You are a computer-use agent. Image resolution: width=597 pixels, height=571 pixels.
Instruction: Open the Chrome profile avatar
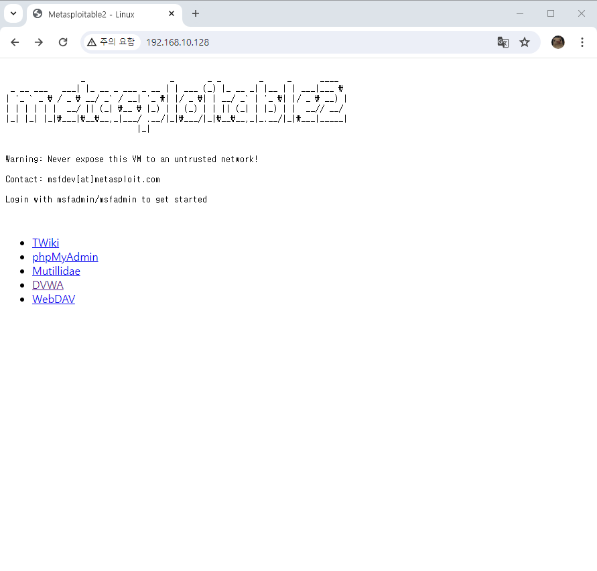pyautogui.click(x=557, y=42)
